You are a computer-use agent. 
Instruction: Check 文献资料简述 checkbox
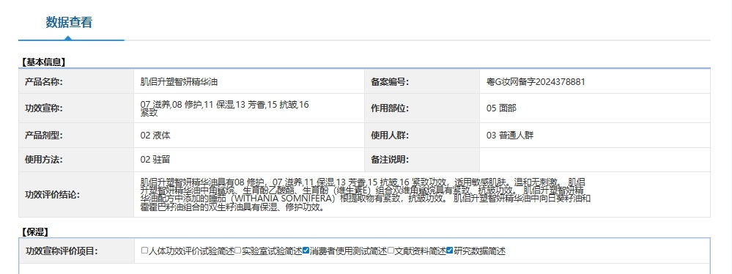(391, 251)
